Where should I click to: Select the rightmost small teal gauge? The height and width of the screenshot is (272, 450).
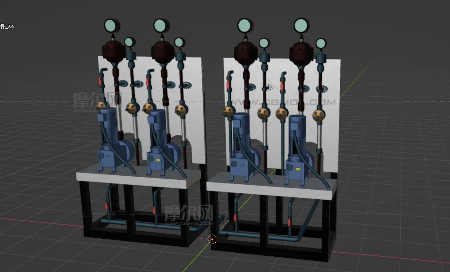[321, 44]
